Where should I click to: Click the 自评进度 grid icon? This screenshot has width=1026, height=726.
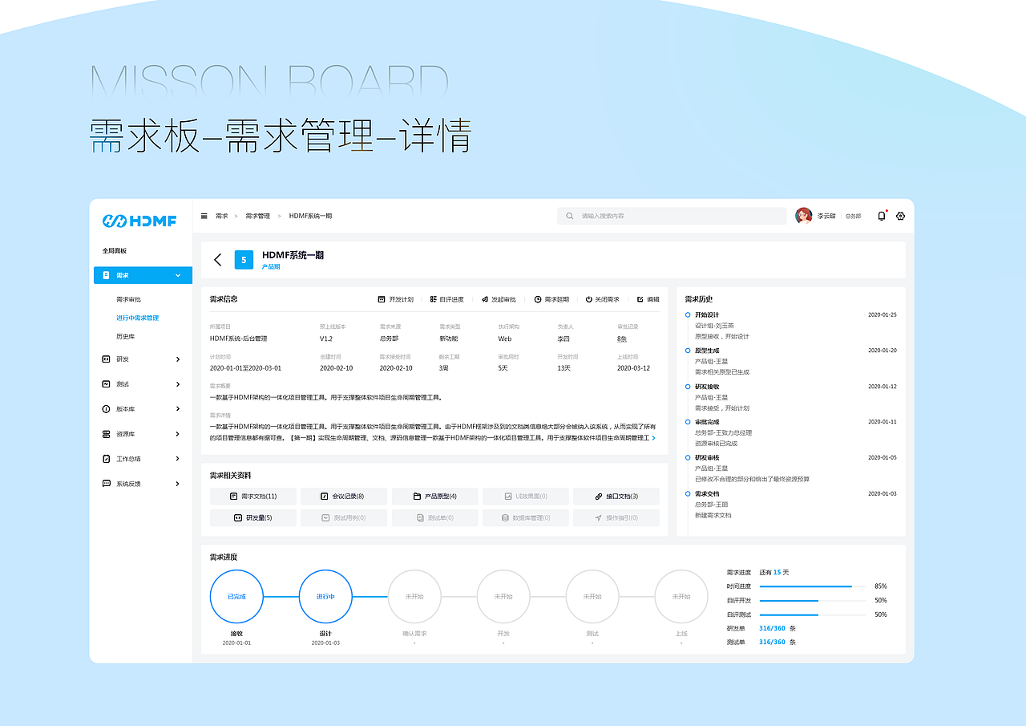click(x=433, y=299)
